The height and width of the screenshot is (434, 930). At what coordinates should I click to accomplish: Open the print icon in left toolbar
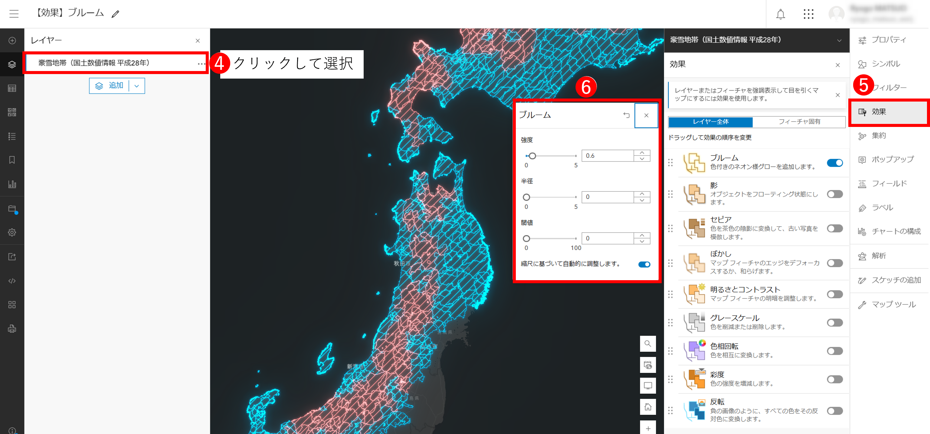(x=12, y=329)
